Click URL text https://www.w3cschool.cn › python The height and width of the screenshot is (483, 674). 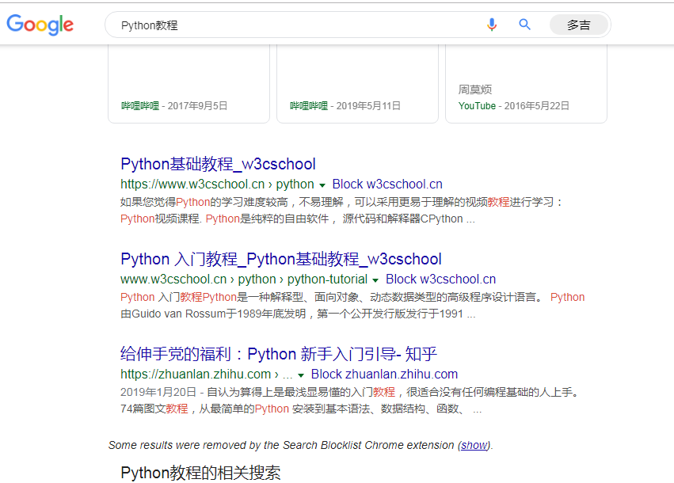point(217,184)
